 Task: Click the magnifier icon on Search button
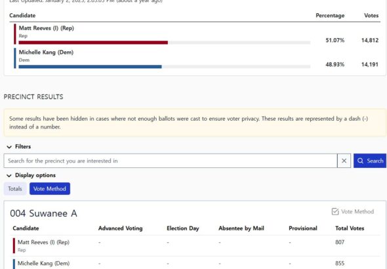360,161
